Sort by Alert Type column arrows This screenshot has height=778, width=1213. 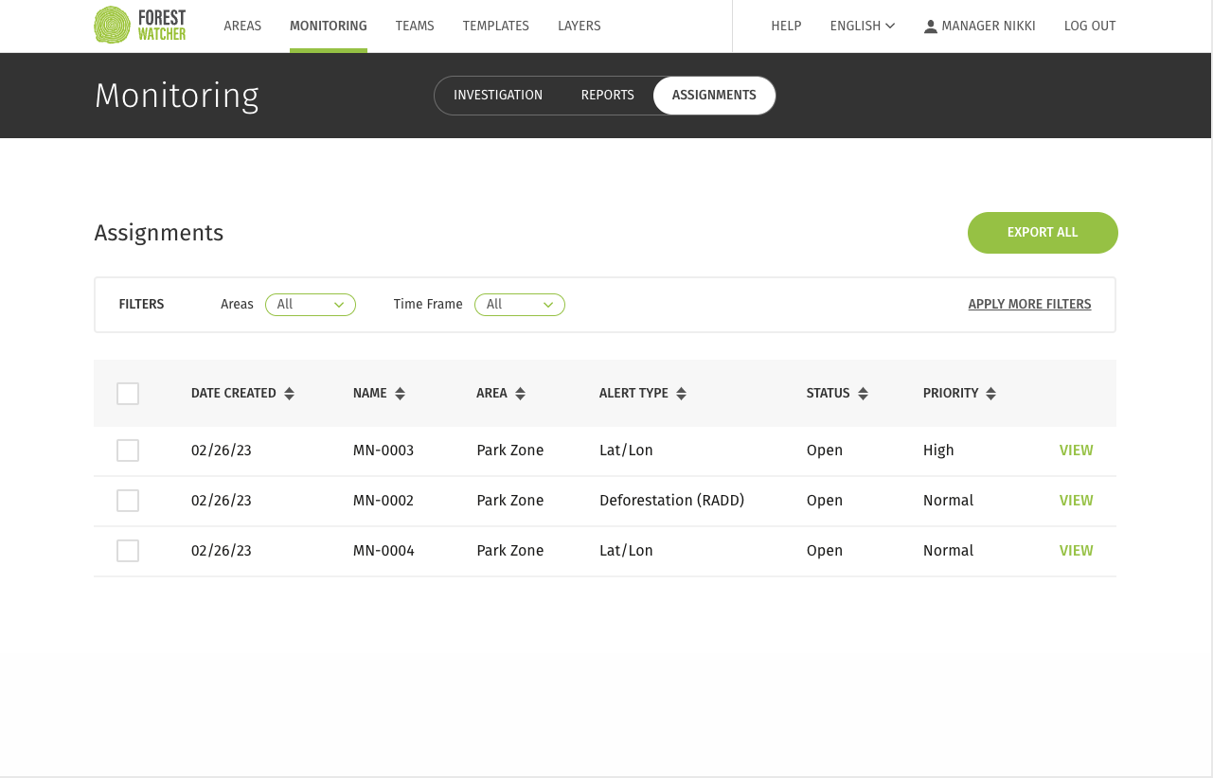tap(681, 394)
